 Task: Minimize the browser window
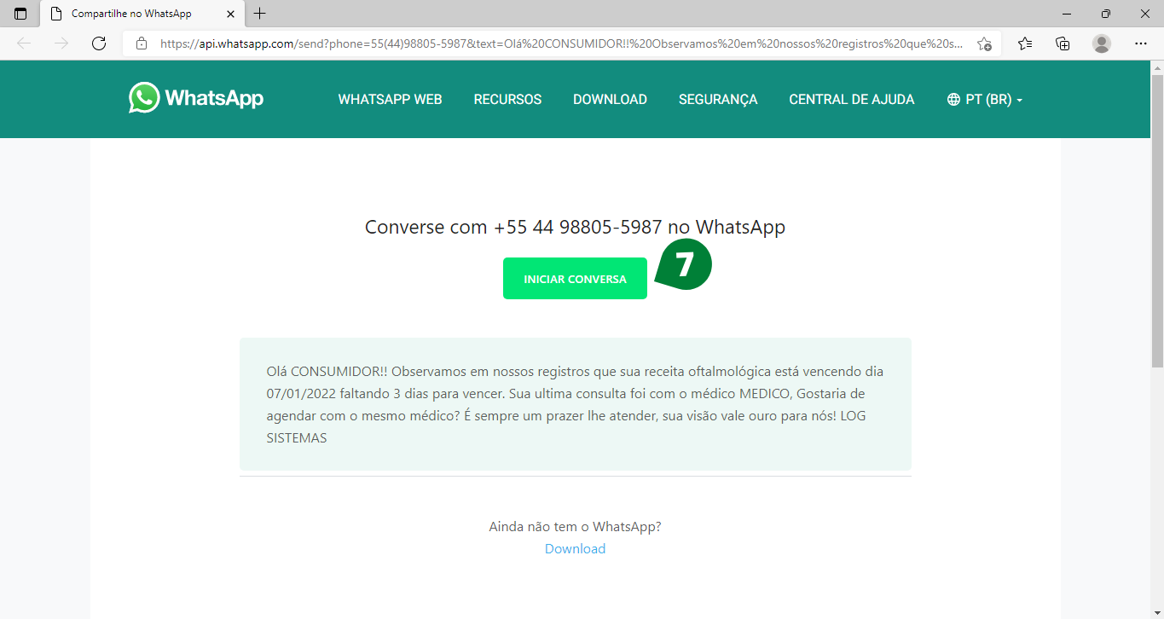click(1066, 14)
